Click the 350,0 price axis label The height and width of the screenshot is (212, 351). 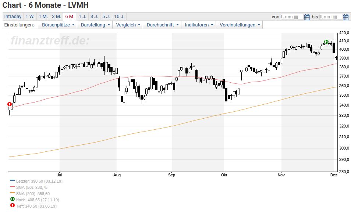click(x=344, y=95)
